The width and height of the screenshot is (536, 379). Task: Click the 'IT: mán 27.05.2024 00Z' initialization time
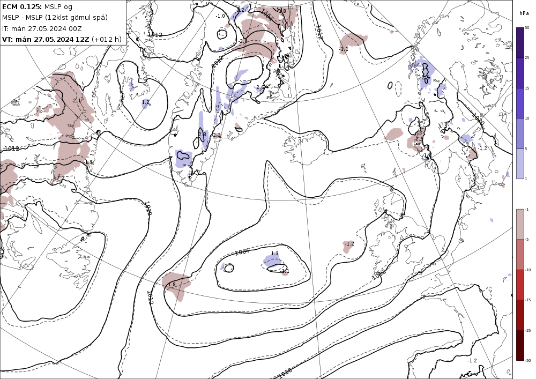pyautogui.click(x=42, y=29)
